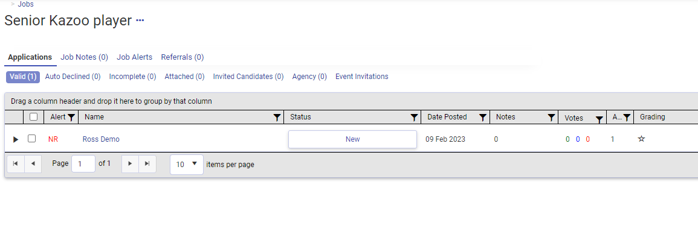Image resolution: width=698 pixels, height=228 pixels.
Task: Open the A... column filter
Action: click(627, 118)
